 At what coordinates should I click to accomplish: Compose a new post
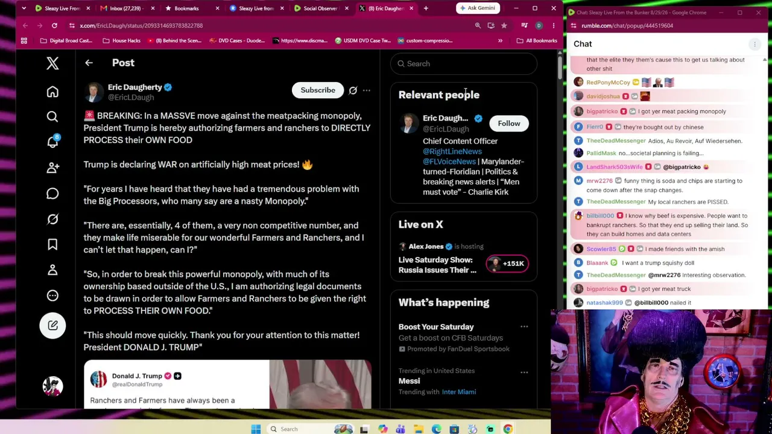[52, 325]
